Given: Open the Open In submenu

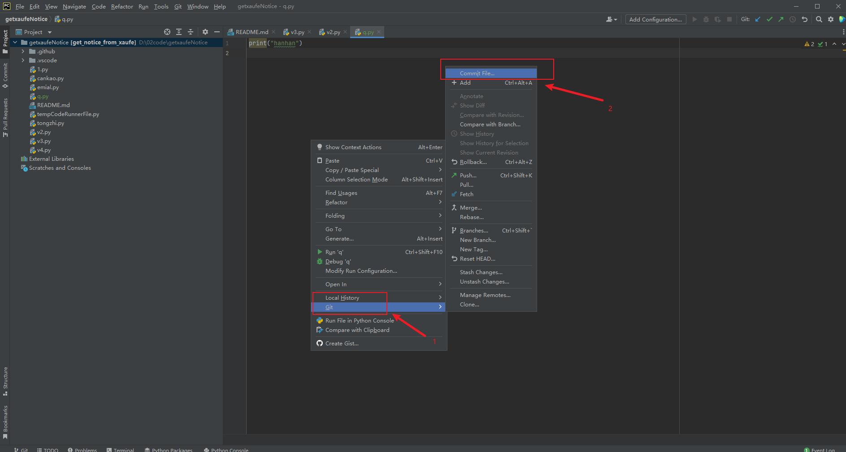Looking at the screenshot, I should click(379, 284).
